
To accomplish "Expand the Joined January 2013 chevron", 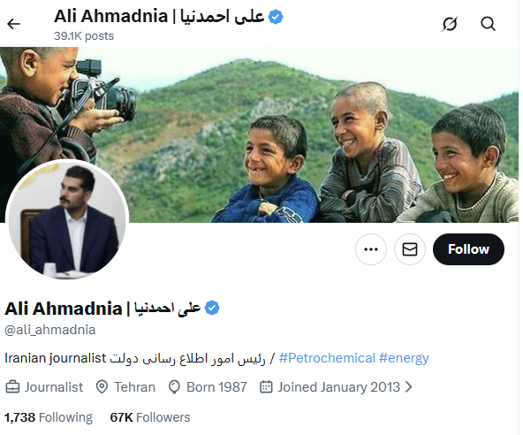I will click(x=408, y=387).
